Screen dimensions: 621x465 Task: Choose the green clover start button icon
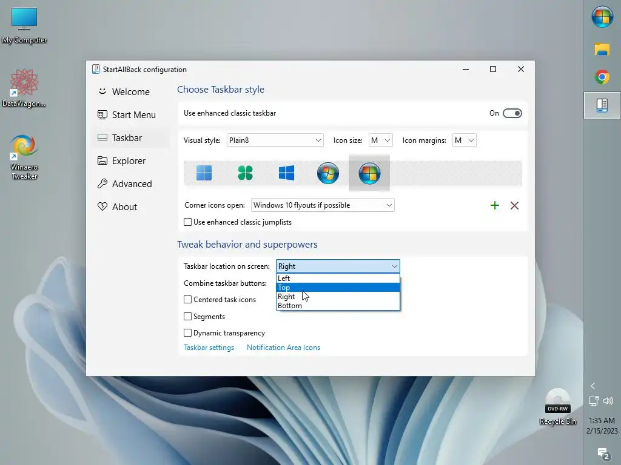[245, 173]
